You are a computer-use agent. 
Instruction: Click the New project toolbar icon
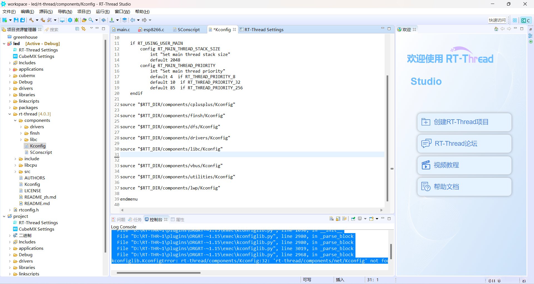[x=5, y=20]
